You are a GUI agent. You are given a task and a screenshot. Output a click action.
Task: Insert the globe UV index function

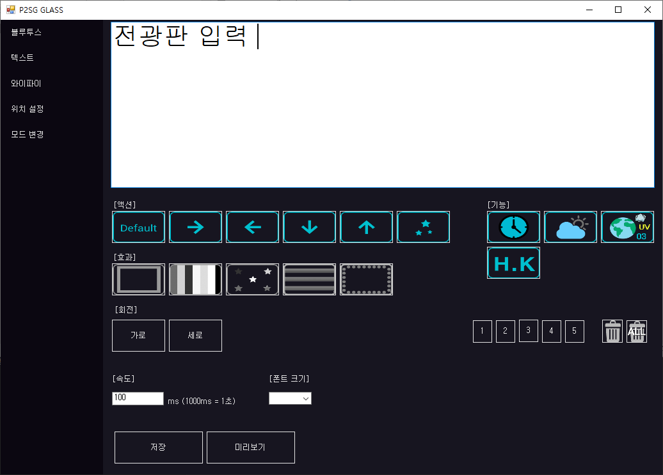[x=627, y=227]
